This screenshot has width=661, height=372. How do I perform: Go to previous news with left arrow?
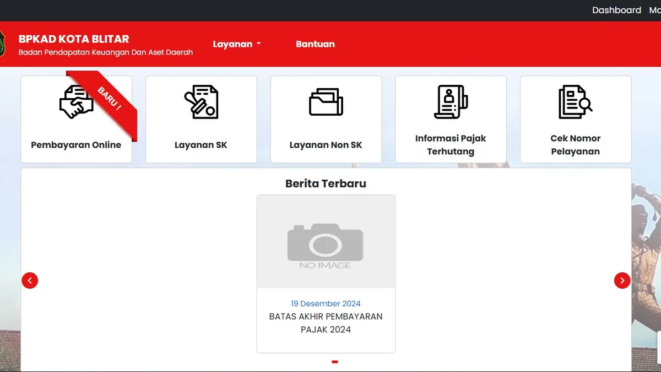click(x=30, y=281)
